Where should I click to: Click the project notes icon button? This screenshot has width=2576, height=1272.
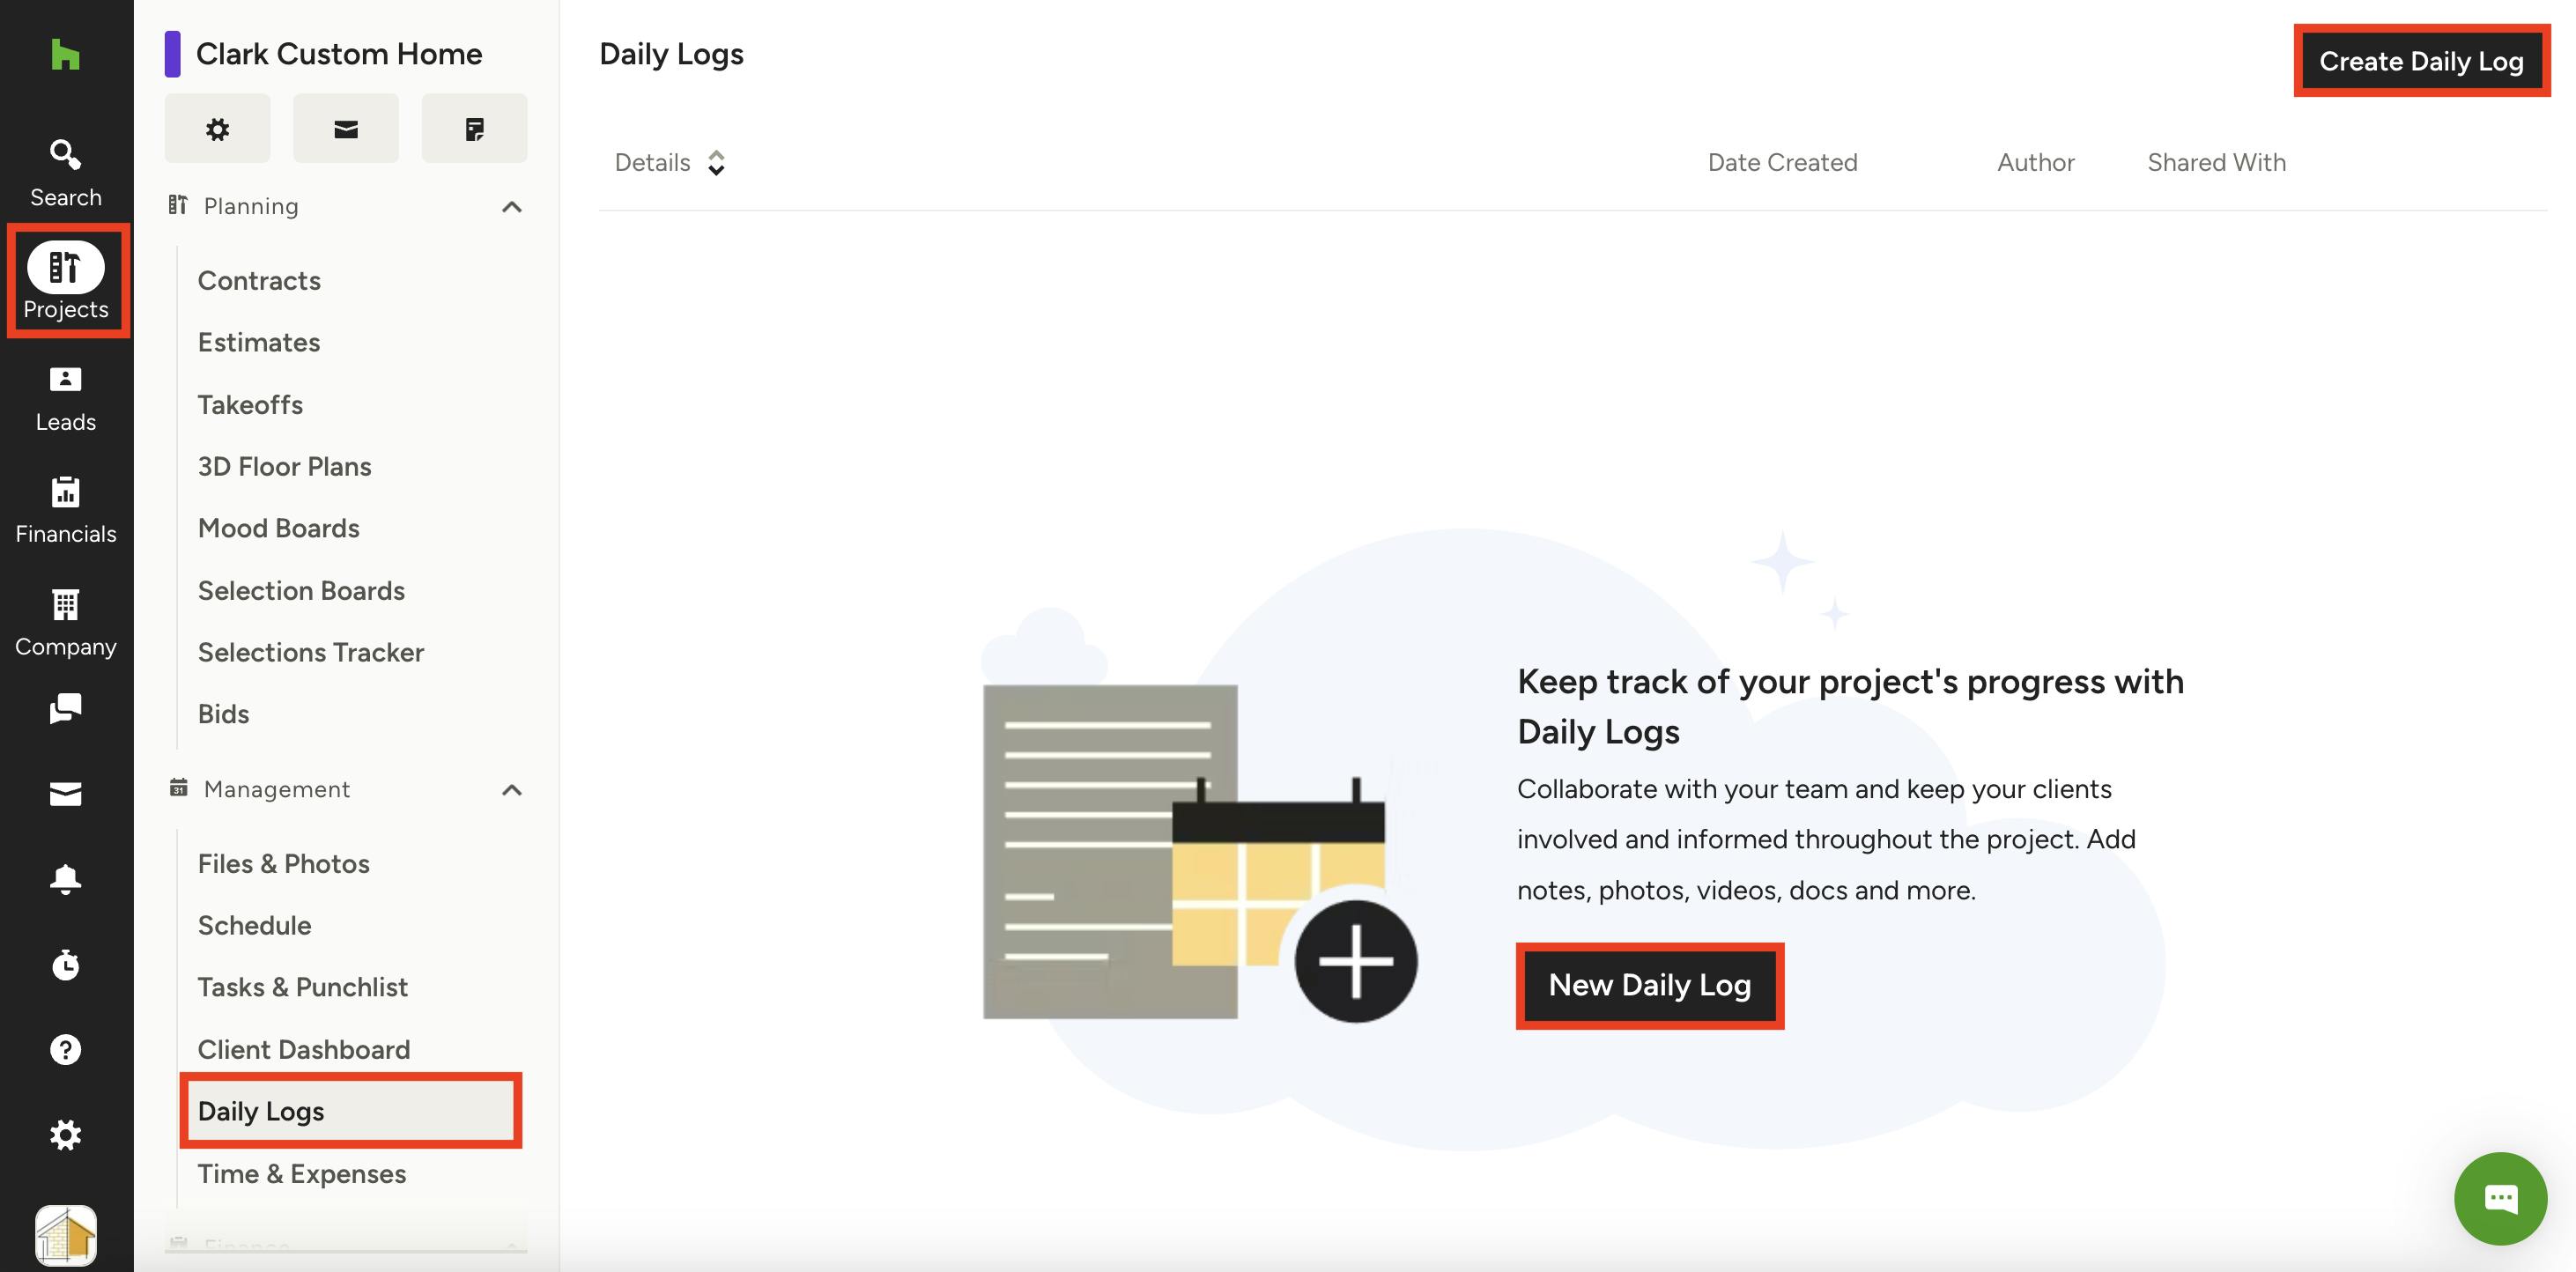[x=474, y=129]
